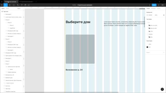Open the Pen tool dropdown arrow
This screenshot has width=166, height=93.
coord(19,5)
